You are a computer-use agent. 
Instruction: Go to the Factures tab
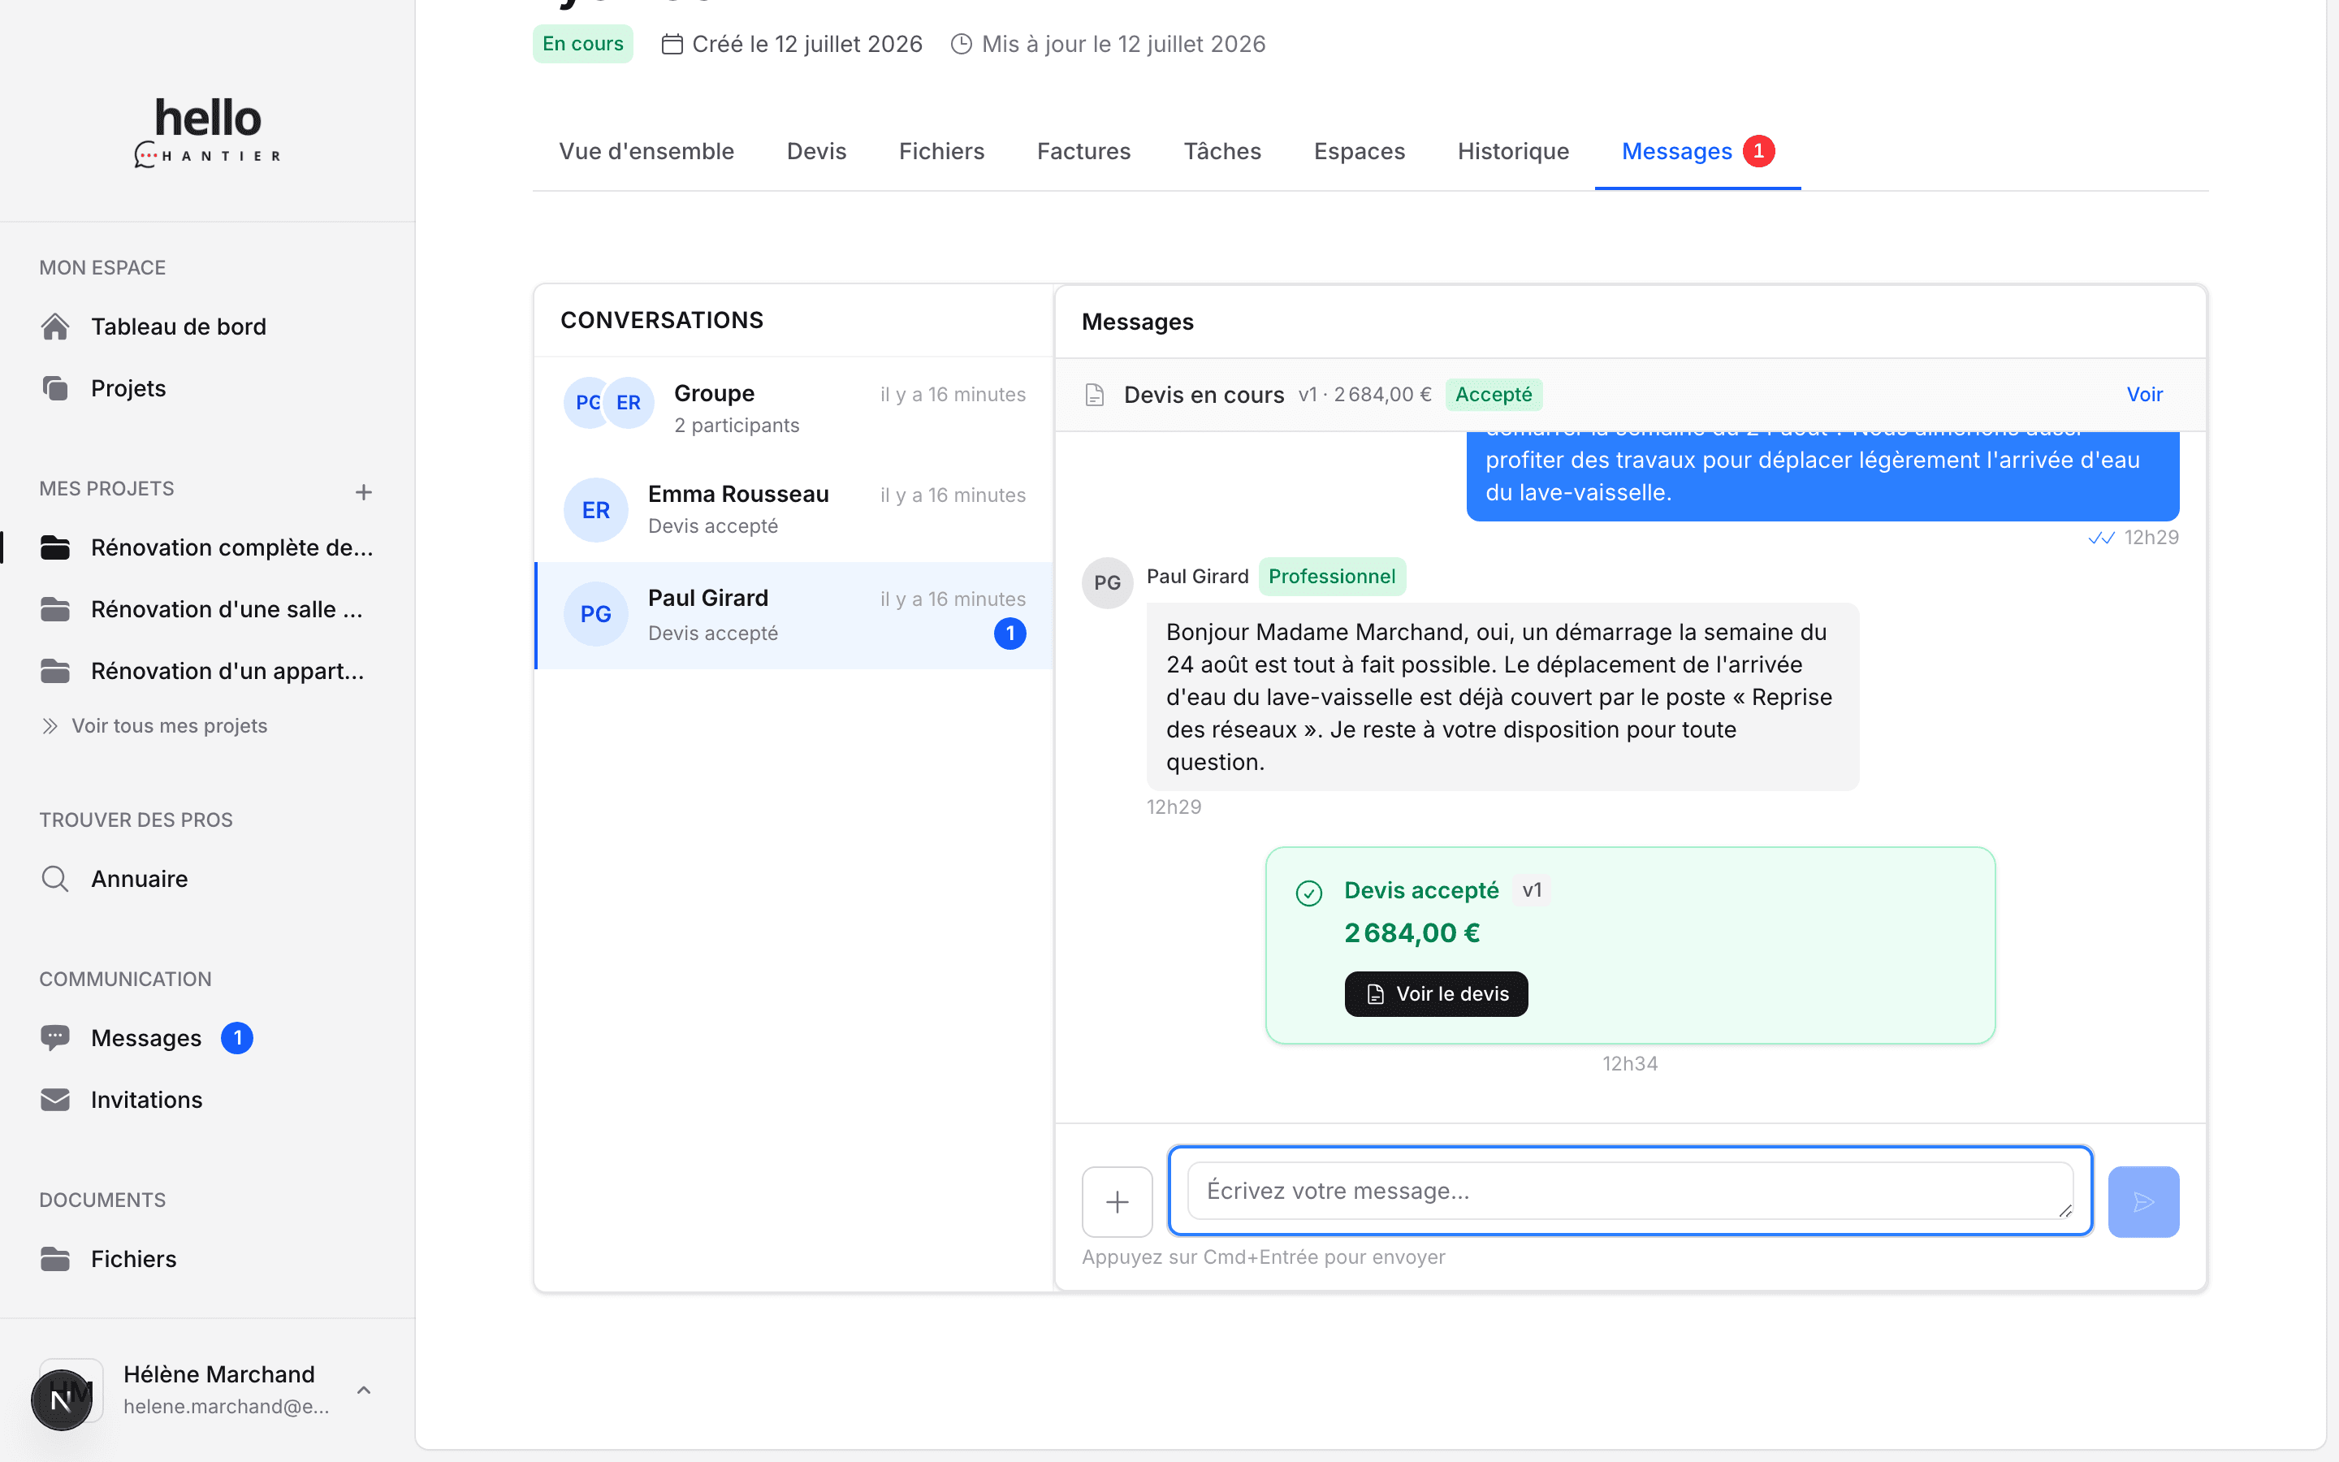[x=1083, y=152]
